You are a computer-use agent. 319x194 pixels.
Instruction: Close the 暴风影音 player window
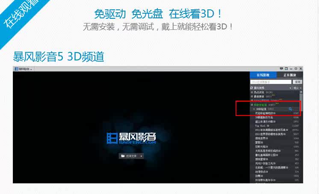pyautogui.click(x=301, y=69)
